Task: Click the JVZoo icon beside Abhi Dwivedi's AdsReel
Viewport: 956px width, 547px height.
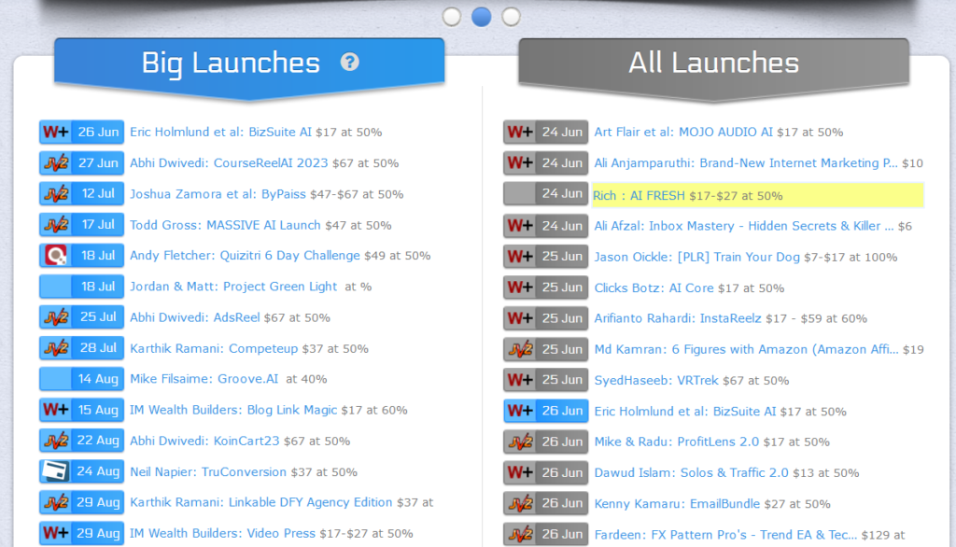Action: pos(56,317)
